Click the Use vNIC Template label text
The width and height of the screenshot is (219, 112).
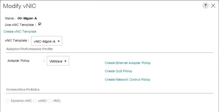[x=20, y=25]
